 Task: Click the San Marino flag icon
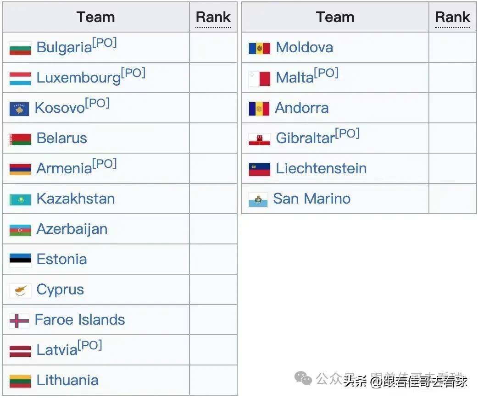[258, 199]
